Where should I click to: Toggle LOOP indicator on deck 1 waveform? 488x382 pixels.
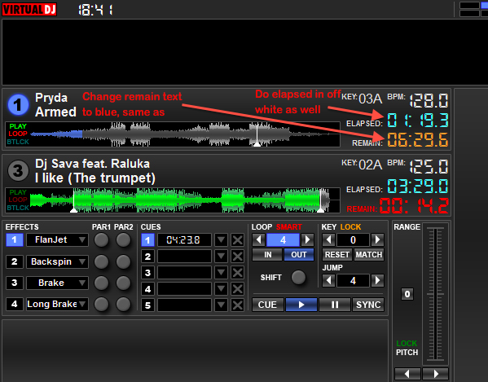click(x=18, y=134)
